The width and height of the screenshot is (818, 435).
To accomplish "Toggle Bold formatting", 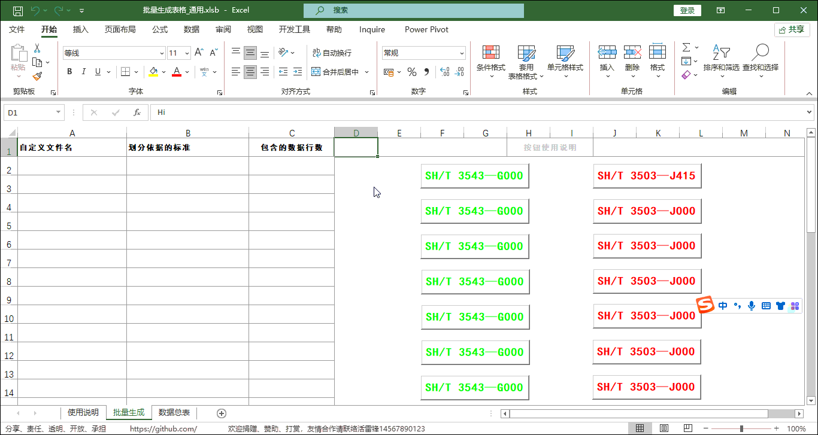I will coord(69,72).
